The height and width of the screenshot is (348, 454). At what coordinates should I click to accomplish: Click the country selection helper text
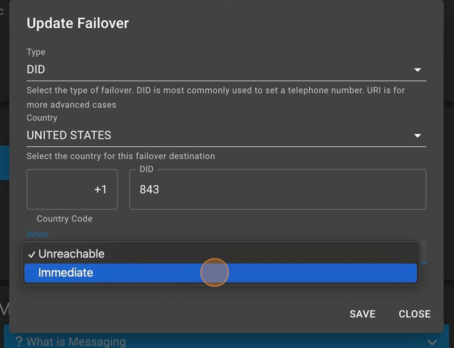tap(121, 156)
